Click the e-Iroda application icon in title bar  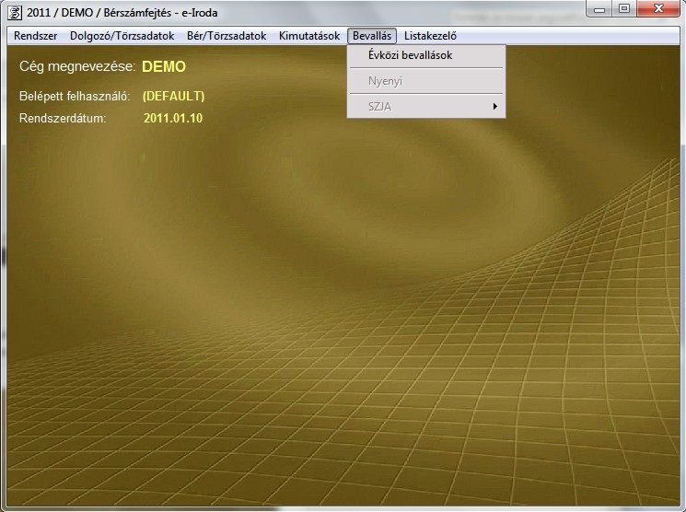click(x=15, y=12)
